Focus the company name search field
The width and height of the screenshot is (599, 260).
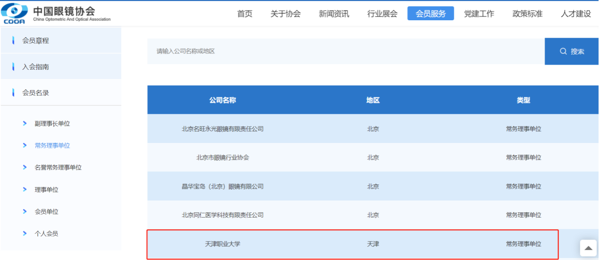click(345, 51)
